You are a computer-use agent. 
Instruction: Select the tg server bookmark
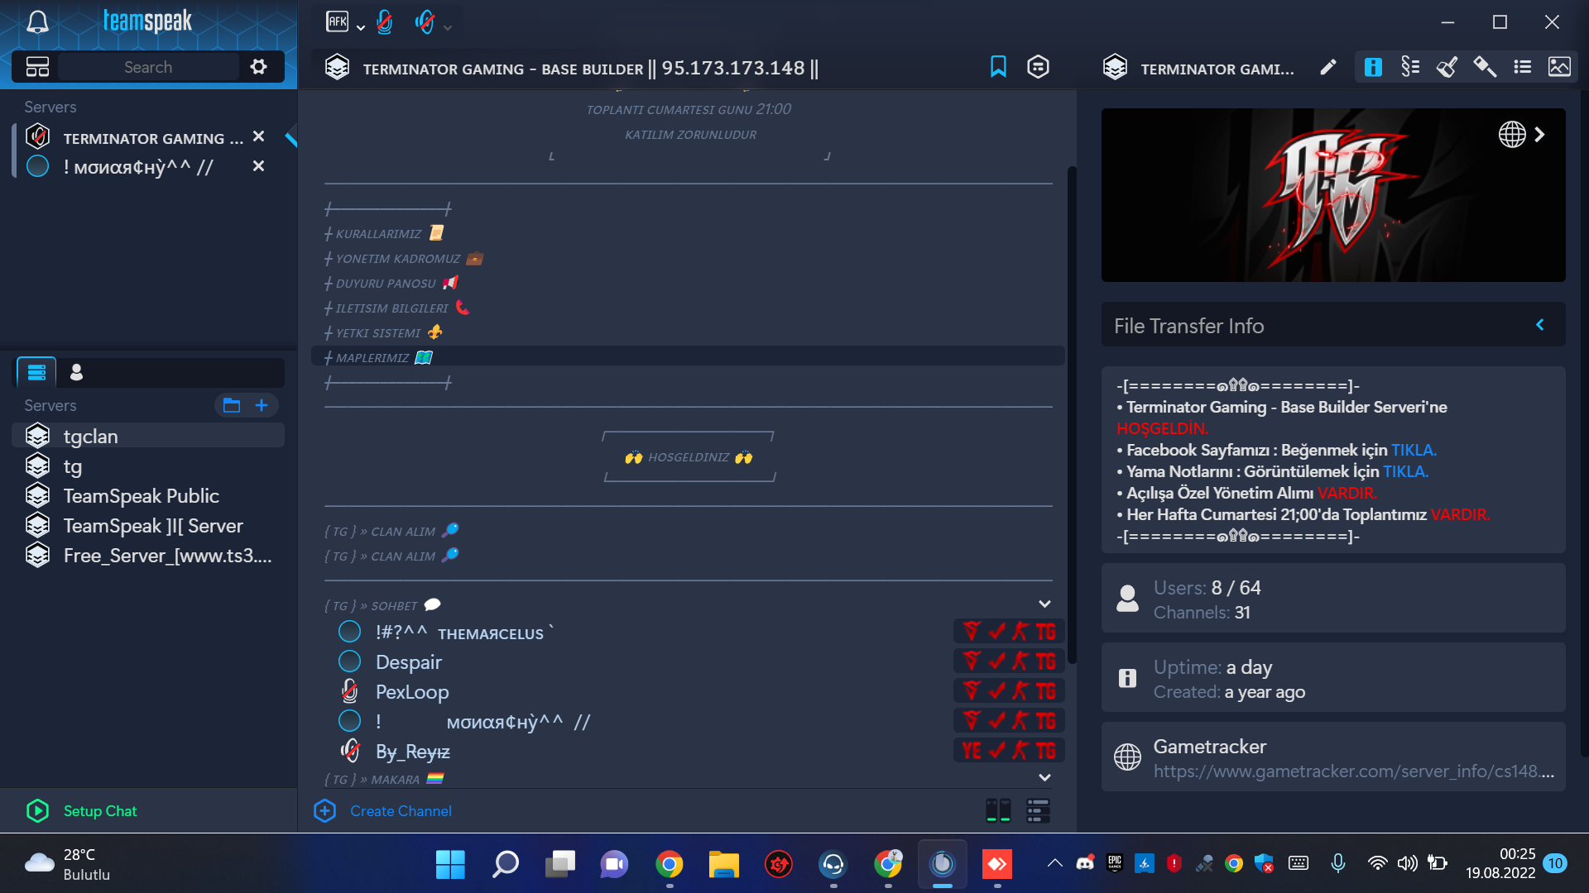tap(148, 466)
